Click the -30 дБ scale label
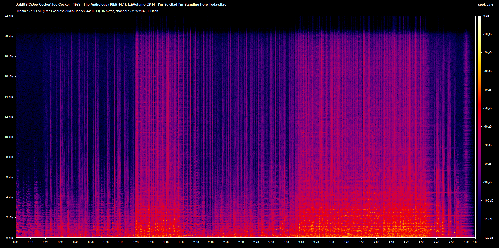499x248 pixels. pos(488,71)
